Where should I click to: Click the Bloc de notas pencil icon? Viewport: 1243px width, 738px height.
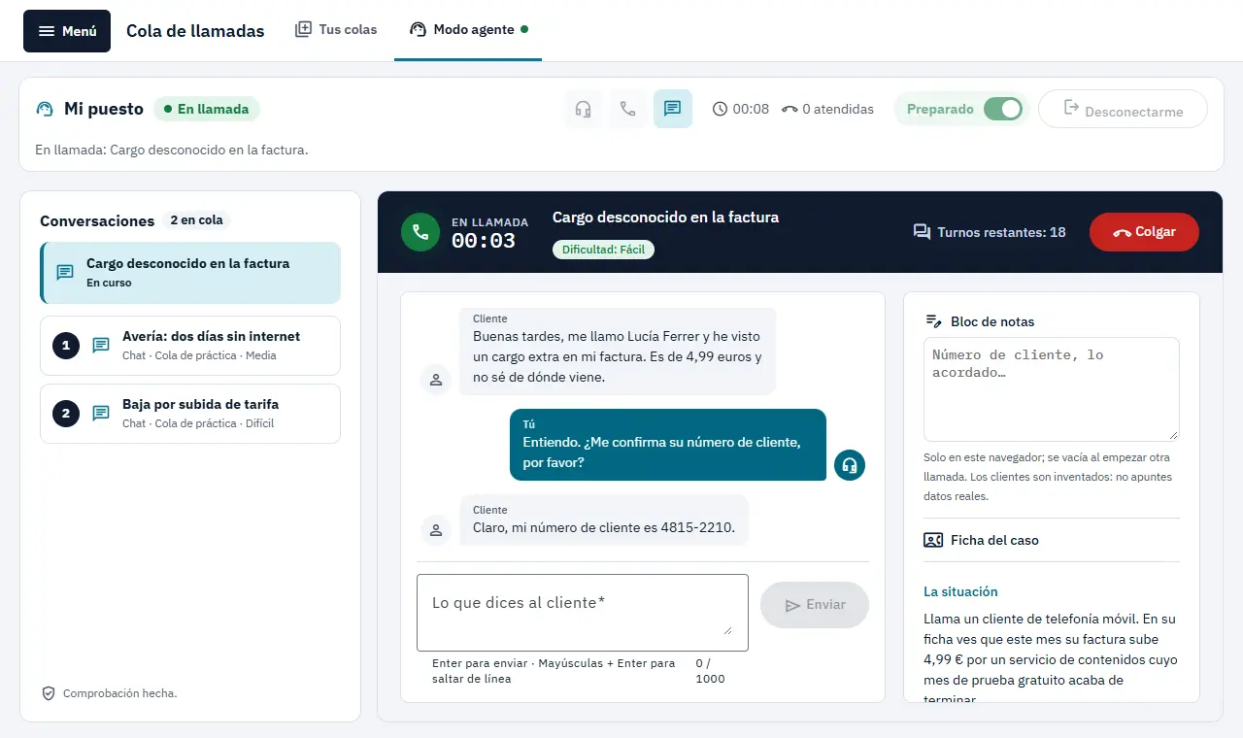pyautogui.click(x=933, y=321)
